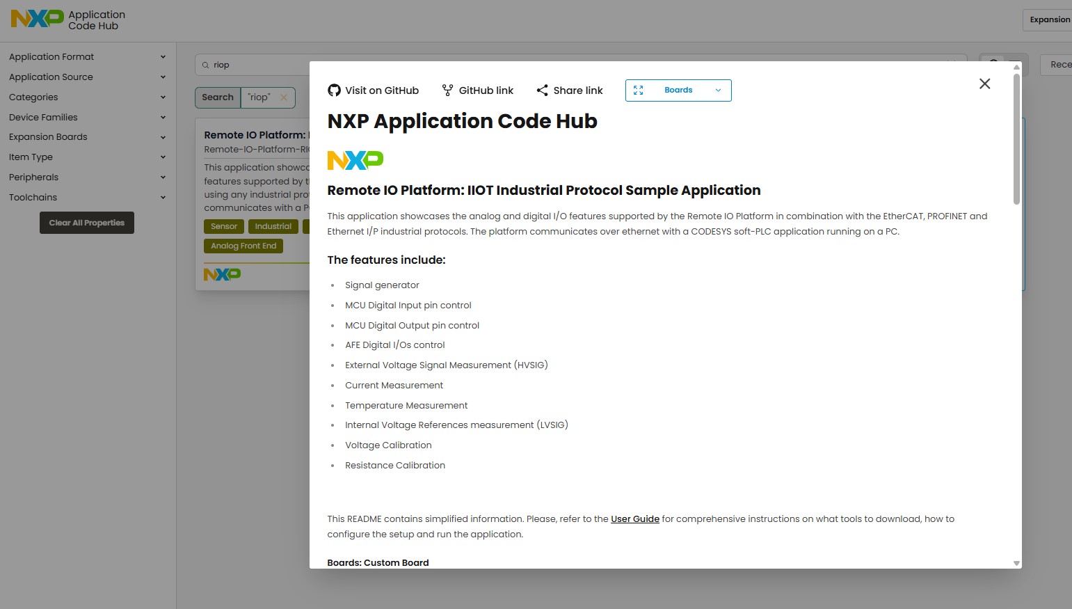Click the Expansion button at top right
The image size is (1072, 609).
[1049, 19]
